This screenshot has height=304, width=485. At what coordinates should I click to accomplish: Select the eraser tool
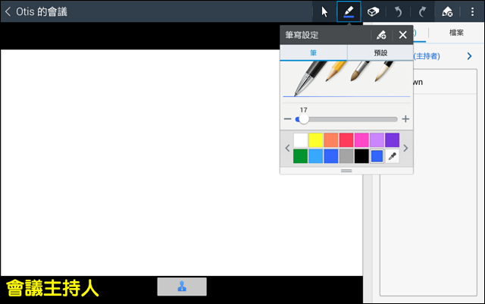pyautogui.click(x=373, y=12)
